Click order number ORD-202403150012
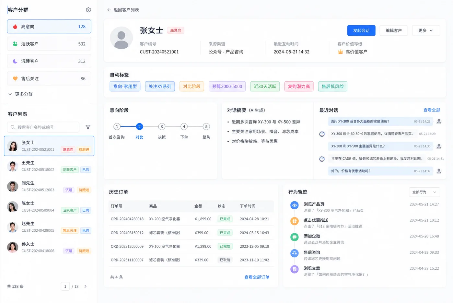 (x=127, y=233)
